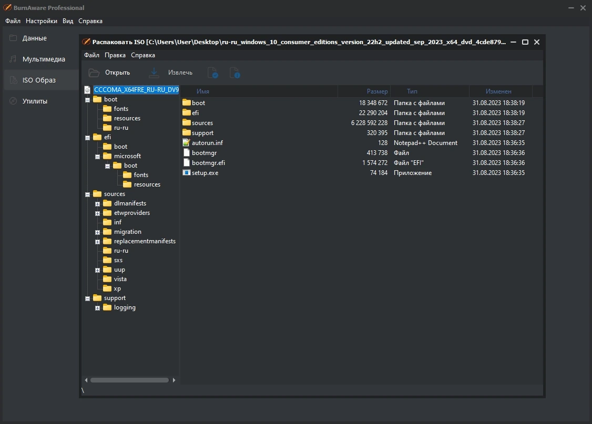Select the setup.exe file entry
The image size is (592, 424).
[x=205, y=173]
